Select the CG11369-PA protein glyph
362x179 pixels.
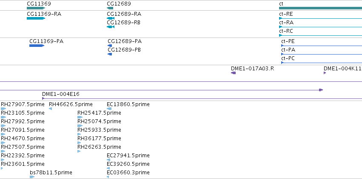pyautogui.click(x=37, y=46)
